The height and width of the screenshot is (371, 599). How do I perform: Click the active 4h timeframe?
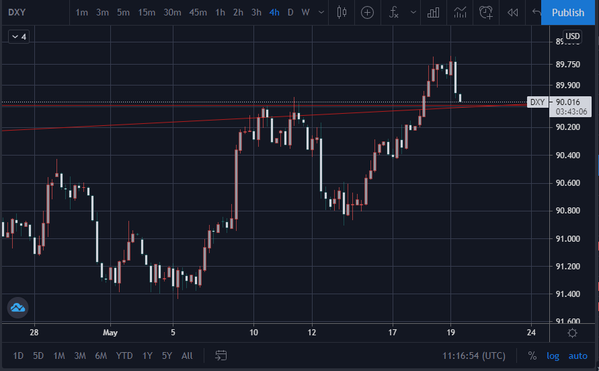click(x=274, y=13)
